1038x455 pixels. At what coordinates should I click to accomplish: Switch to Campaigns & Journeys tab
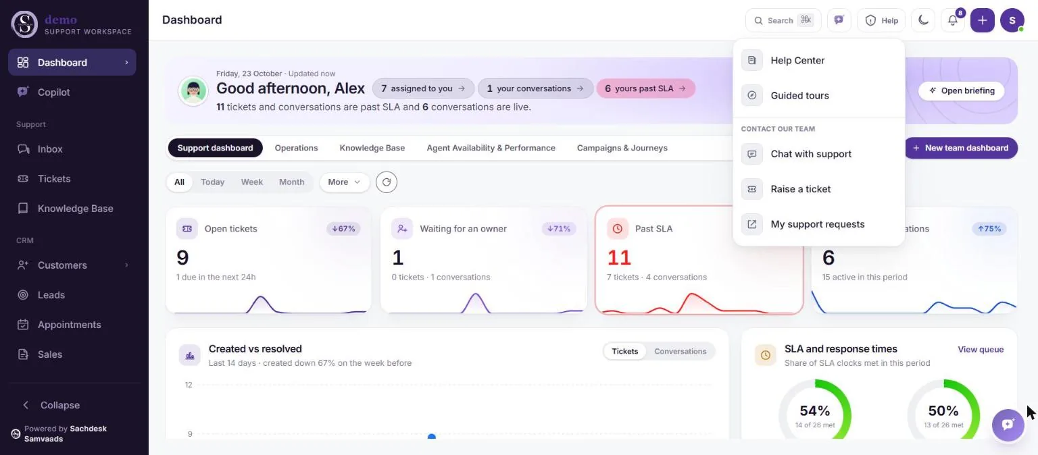tap(622, 148)
